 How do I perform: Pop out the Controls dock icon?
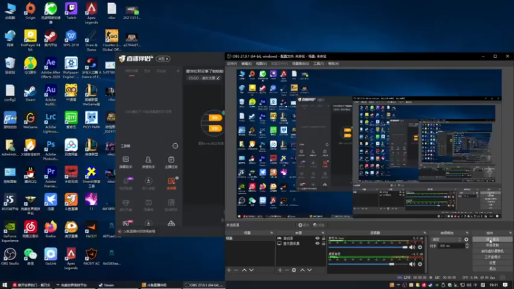click(510, 232)
